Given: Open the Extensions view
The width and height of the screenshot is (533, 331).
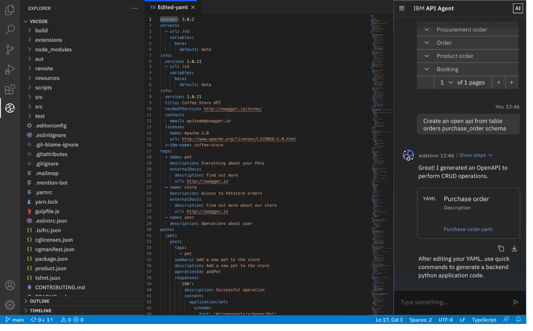Looking at the screenshot, I should pyautogui.click(x=10, y=89).
